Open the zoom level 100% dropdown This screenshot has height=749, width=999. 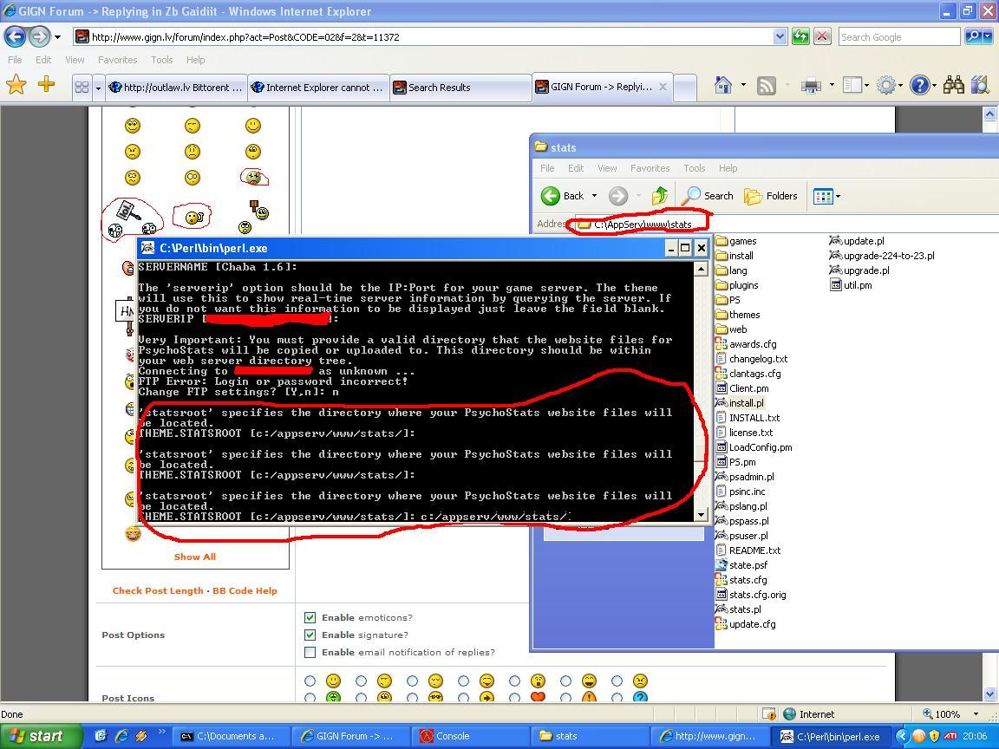pos(976,714)
